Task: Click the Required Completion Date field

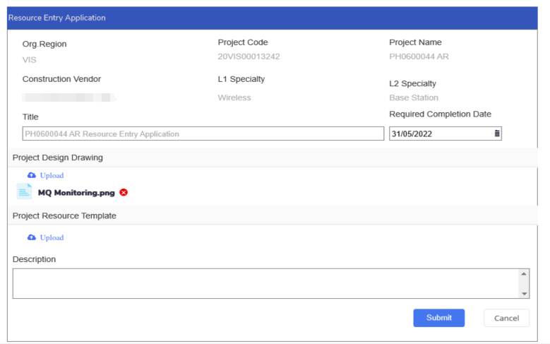Action: click(x=438, y=134)
